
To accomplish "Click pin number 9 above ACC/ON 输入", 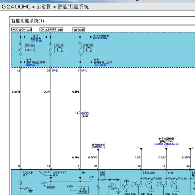I will coord(19,166).
